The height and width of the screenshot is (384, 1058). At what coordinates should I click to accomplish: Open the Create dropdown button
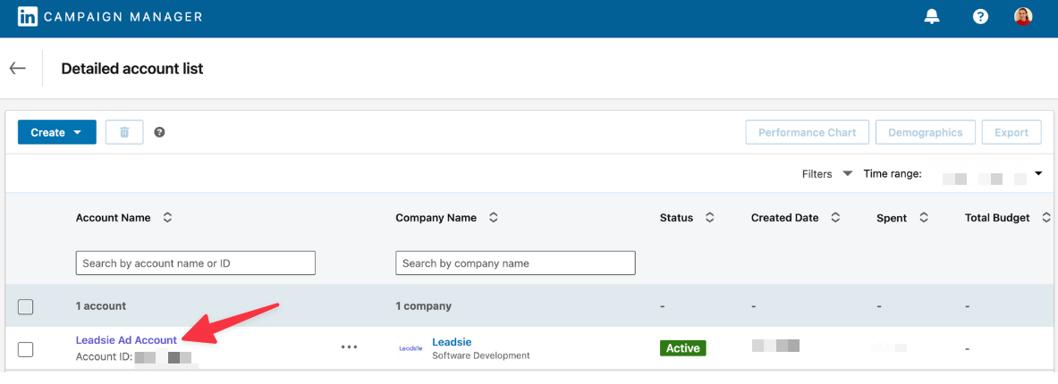[x=56, y=132]
